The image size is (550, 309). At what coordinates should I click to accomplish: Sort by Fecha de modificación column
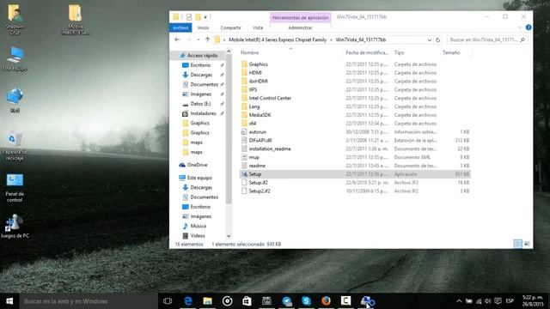[x=367, y=52]
